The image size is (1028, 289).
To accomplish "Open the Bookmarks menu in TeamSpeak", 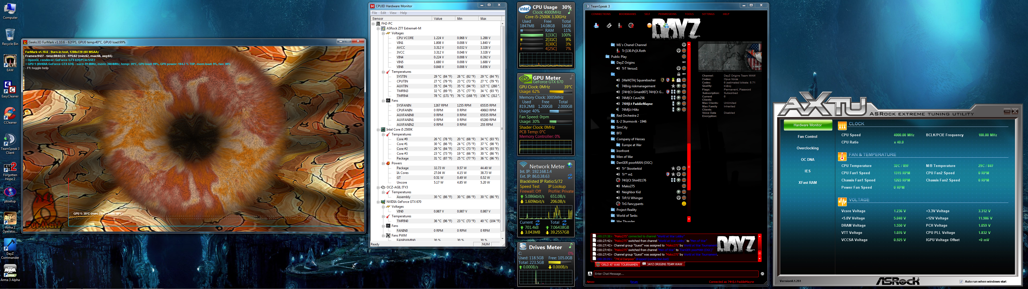I will (627, 14).
